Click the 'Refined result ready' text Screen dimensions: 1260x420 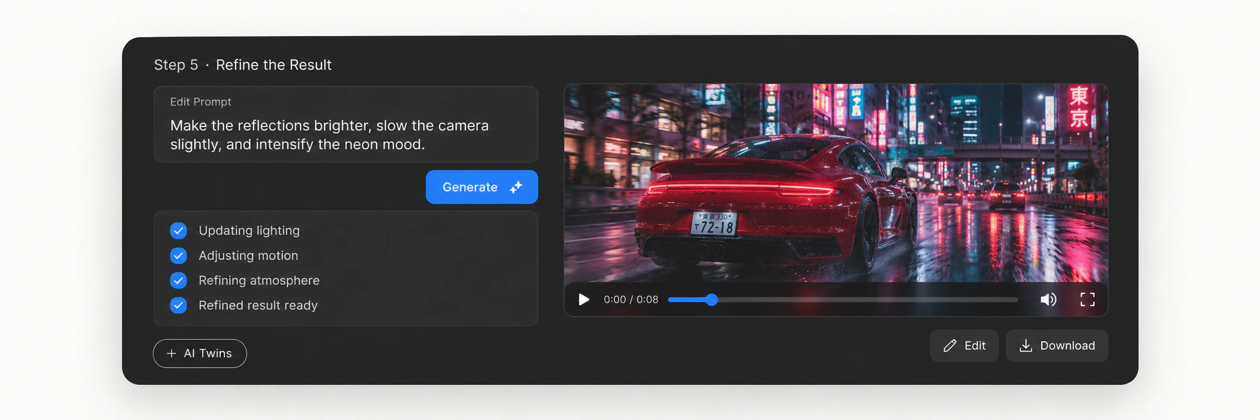point(258,305)
